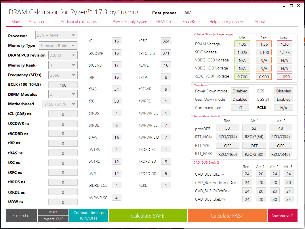Click the New version ? button
This screenshot has height=229, width=305.
(x=283, y=216)
